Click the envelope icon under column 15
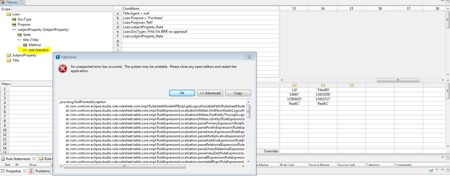 [352, 85]
